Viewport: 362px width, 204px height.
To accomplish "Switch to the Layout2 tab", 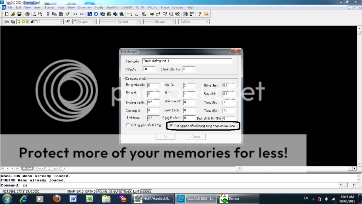I will [57, 168].
